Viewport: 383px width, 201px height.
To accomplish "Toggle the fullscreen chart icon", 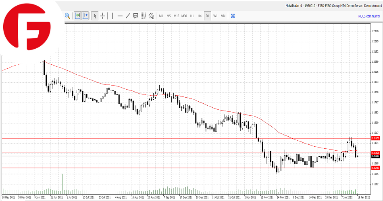I will 233,16.
